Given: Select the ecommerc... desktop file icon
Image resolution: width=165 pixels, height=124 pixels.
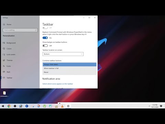Looking at the screenshot, I should tap(4, 94).
